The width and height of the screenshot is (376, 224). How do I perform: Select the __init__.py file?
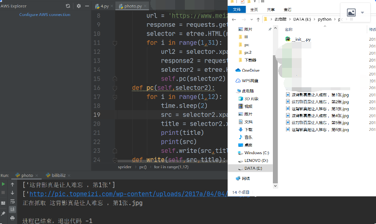pyautogui.click(x=301, y=39)
